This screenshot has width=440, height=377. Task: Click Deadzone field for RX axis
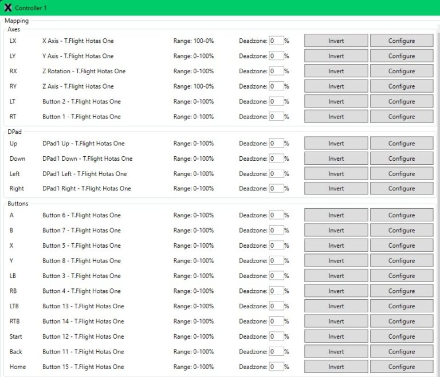click(276, 72)
